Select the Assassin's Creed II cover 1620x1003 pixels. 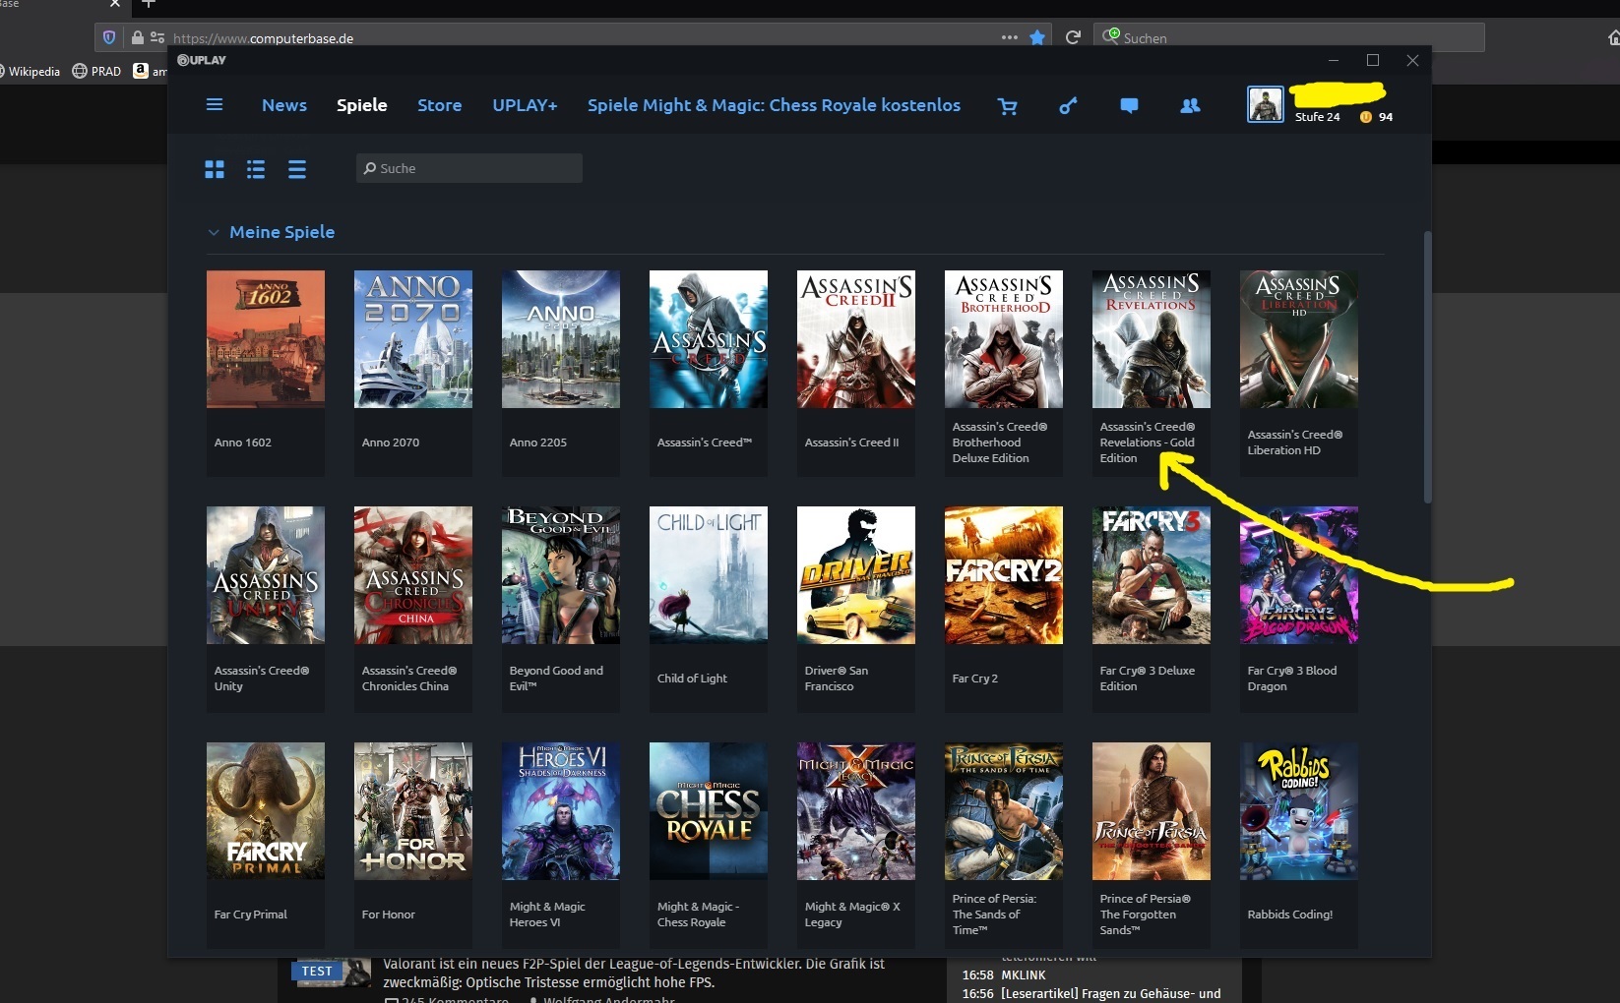(856, 339)
